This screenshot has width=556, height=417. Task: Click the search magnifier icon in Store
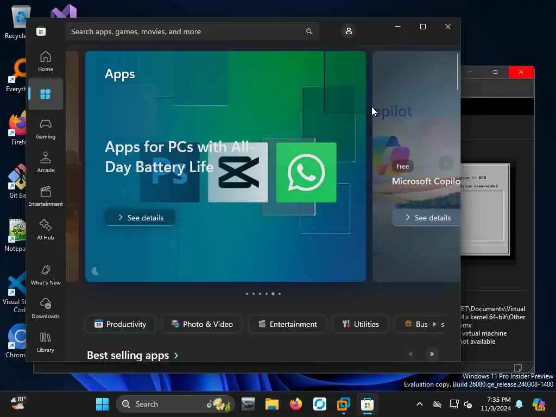pos(309,31)
